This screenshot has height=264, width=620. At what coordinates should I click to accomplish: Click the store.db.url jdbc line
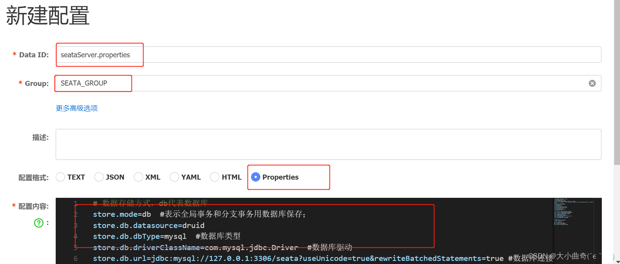[323, 258]
